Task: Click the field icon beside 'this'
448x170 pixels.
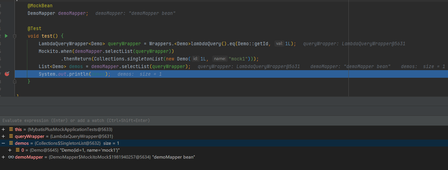Action: coord(11,129)
